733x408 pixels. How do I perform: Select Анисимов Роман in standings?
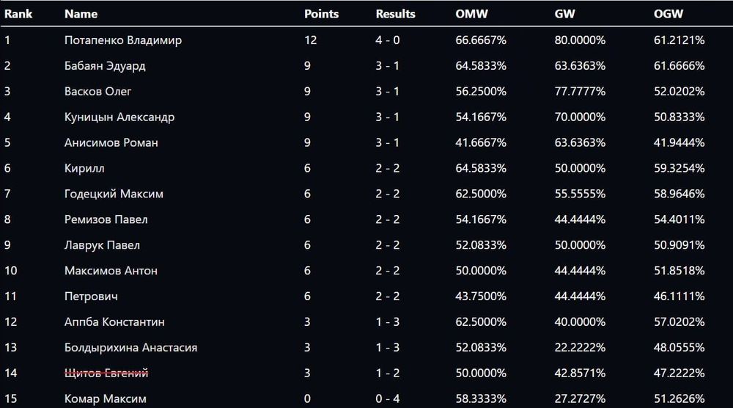111,142
